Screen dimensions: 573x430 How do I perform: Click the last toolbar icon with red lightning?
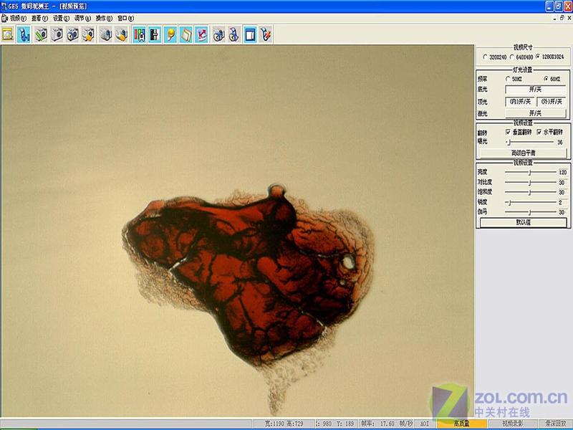coord(266,34)
